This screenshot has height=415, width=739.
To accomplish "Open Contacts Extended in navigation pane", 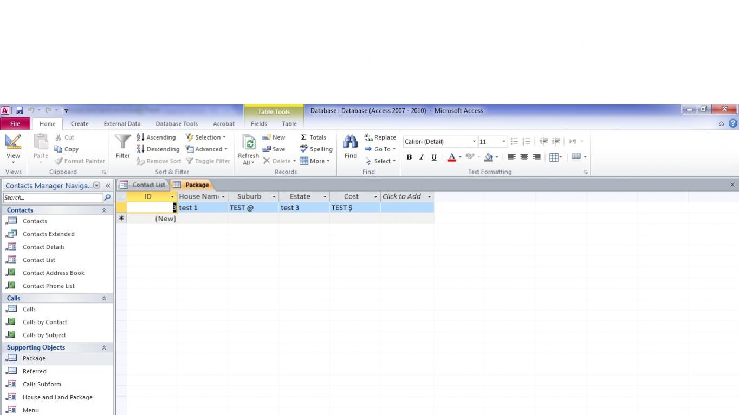I will coord(49,234).
